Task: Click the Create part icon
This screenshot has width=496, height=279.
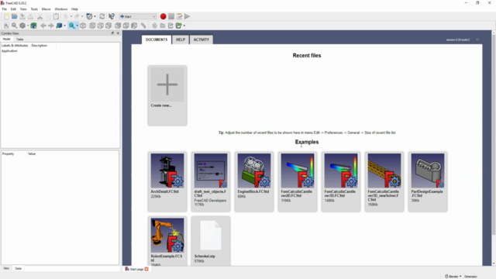Action: [x=154, y=26]
